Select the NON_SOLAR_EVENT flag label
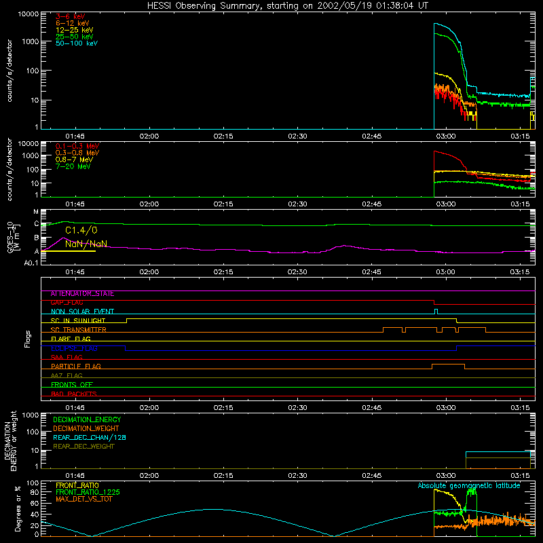This screenshot has height=543, width=543. [82, 312]
